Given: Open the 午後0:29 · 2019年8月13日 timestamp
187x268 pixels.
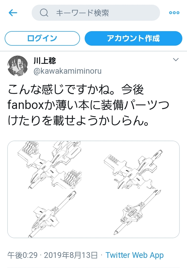Looking at the screenshot, I should pos(52,255).
